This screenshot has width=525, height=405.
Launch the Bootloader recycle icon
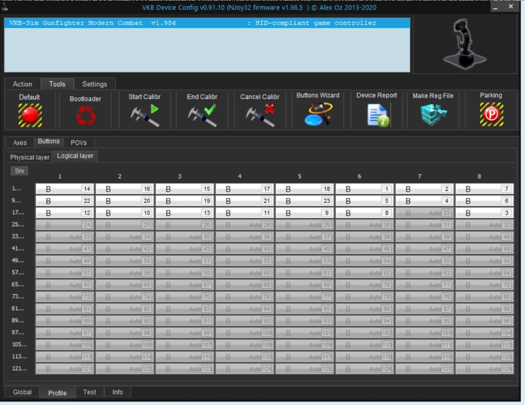point(85,115)
